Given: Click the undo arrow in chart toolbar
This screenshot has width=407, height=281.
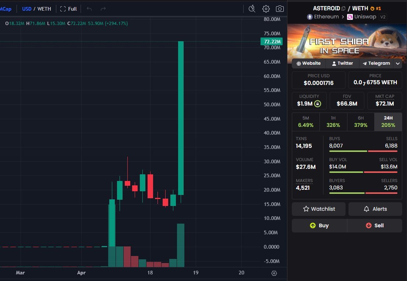Looking at the screenshot, I should [89, 8].
